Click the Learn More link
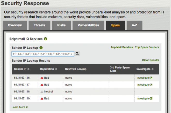This screenshot has height=113, width=171. pos(18,107)
